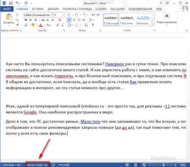Switch to the ВСТАВКА tab
Image resolution: width=190 pixels, height=167 pixels.
point(38,9)
